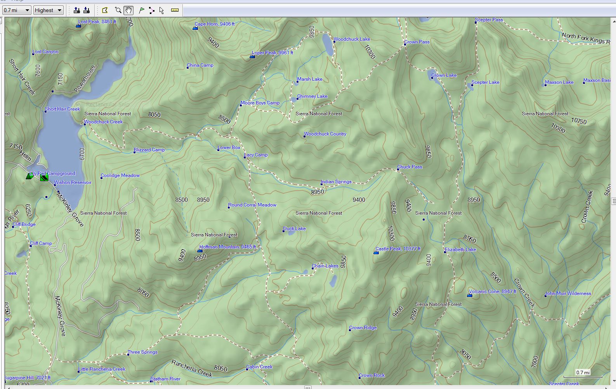Click the Lacy Camp label

(256, 155)
